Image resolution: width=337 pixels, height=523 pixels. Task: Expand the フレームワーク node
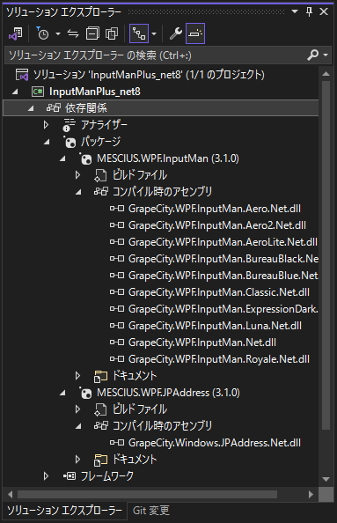46,476
